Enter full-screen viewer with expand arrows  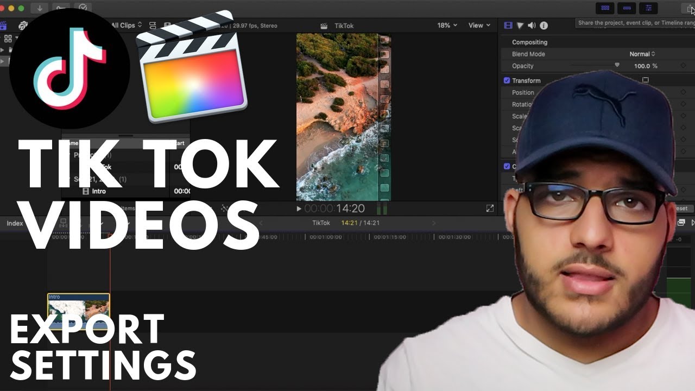[490, 209]
